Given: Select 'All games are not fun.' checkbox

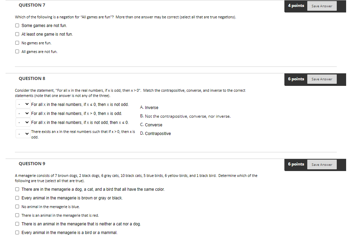Looking at the screenshot, I should pyautogui.click(x=17, y=52).
